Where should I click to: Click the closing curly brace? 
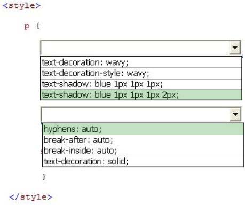pos(44,177)
